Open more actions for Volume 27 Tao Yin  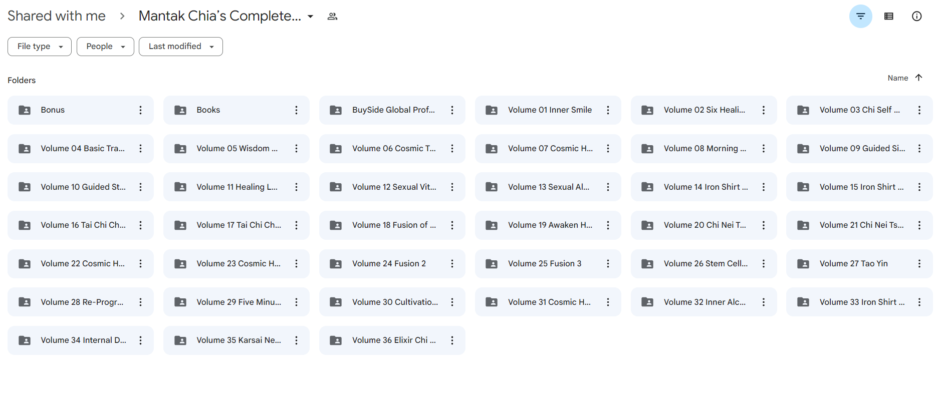point(919,264)
